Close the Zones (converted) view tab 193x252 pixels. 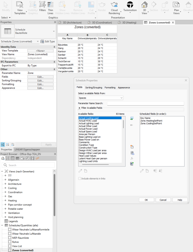tap(173, 22)
